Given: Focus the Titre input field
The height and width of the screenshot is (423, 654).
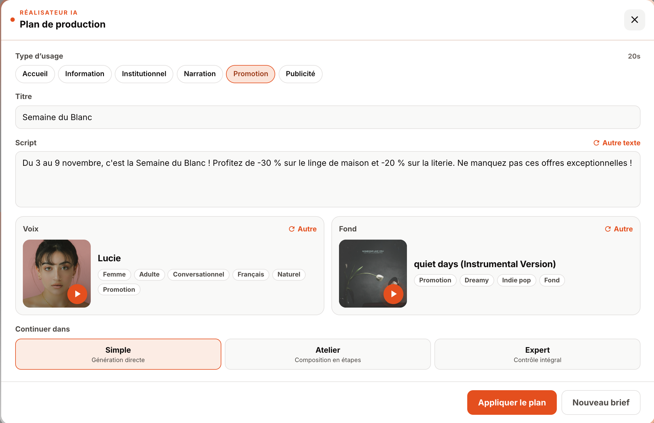Looking at the screenshot, I should click(328, 117).
